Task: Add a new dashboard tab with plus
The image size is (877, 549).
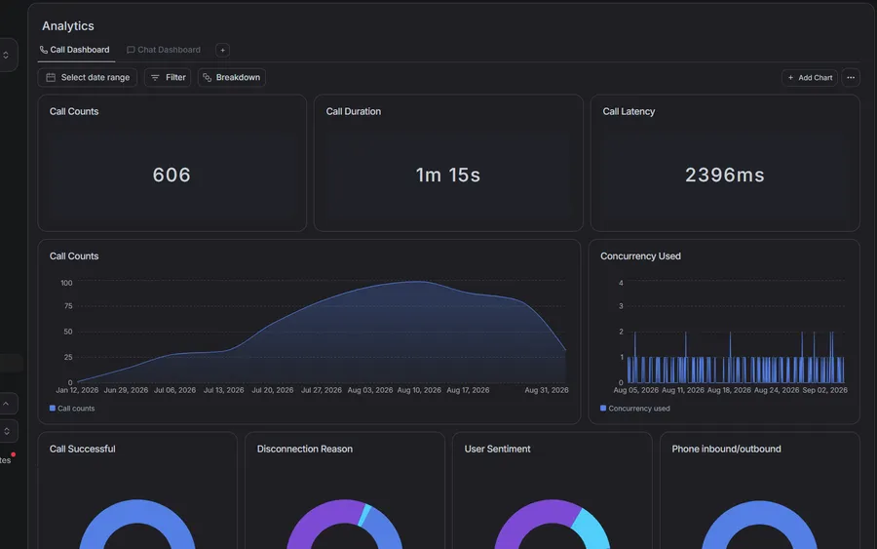Action: 222,51
